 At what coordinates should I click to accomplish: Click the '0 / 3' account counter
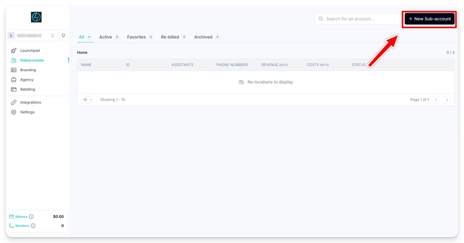[x=450, y=53]
